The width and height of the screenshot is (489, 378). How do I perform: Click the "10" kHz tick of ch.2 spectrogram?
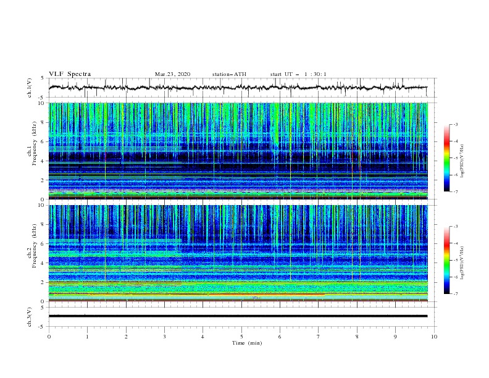pos(41,205)
